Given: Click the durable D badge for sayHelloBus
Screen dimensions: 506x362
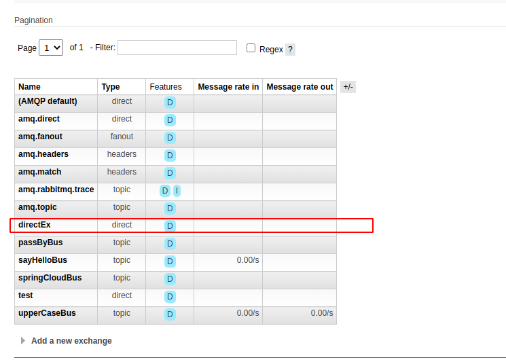Looking at the screenshot, I should click(x=170, y=261).
